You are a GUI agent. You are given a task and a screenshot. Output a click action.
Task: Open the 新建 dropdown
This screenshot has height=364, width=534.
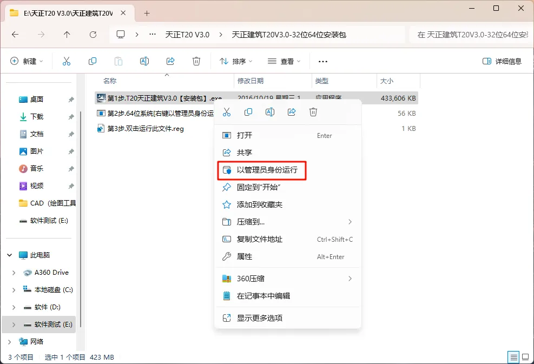(x=27, y=61)
